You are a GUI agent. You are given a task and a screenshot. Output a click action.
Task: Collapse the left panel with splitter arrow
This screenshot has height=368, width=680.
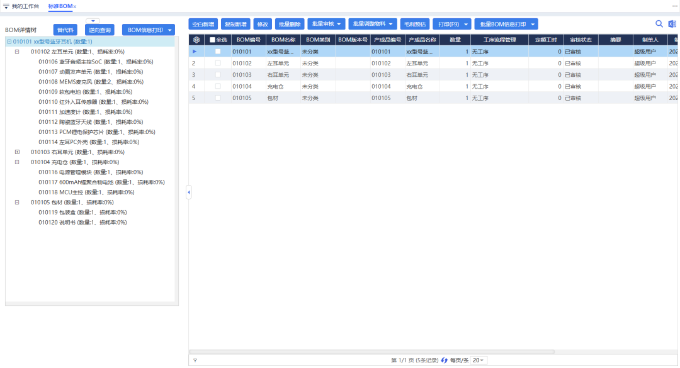[189, 192]
